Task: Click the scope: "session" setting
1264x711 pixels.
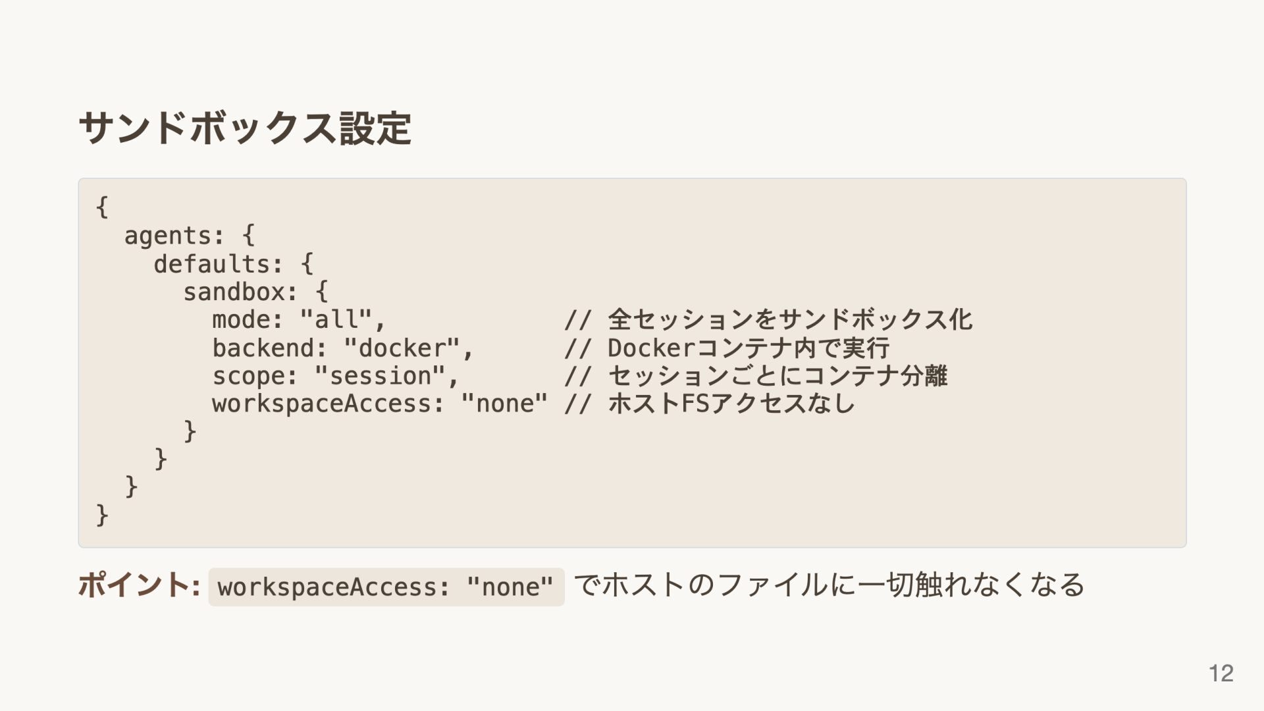Action: tap(335, 376)
